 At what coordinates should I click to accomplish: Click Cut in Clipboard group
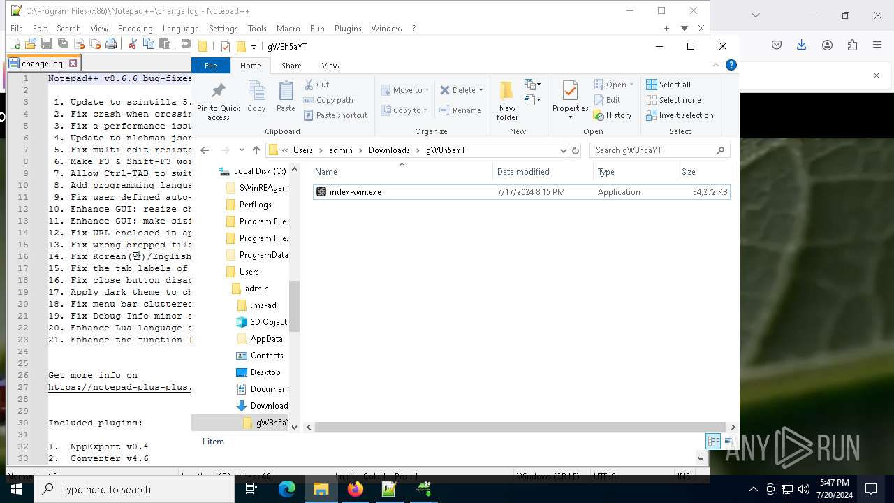pyautogui.click(x=316, y=85)
